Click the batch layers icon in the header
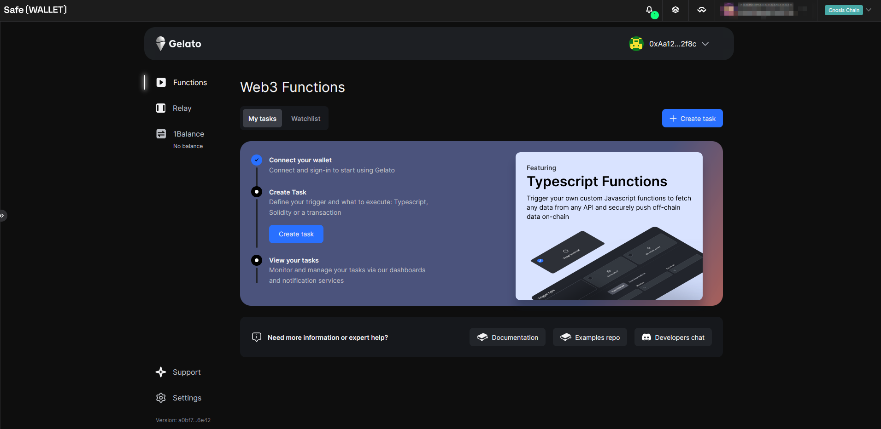 (x=675, y=10)
